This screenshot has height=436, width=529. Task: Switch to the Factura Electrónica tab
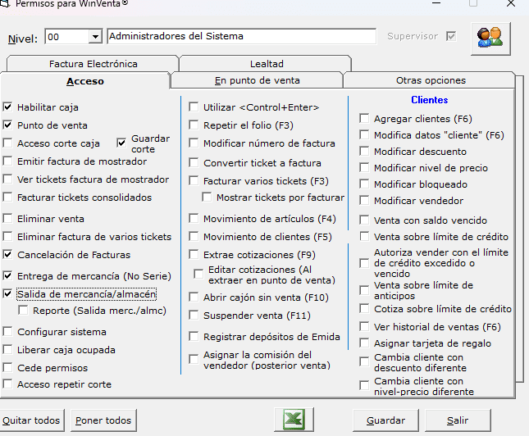point(93,64)
